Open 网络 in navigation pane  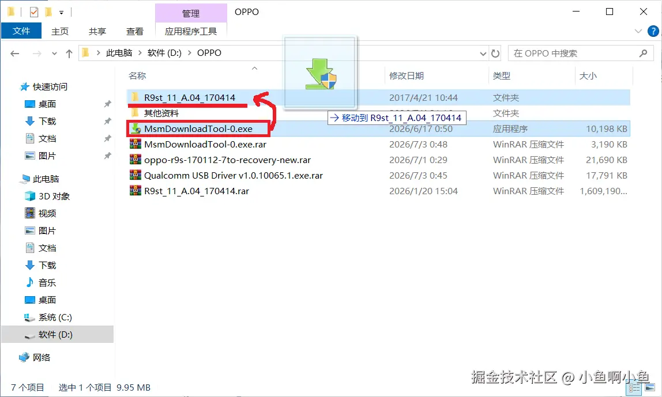pos(42,357)
